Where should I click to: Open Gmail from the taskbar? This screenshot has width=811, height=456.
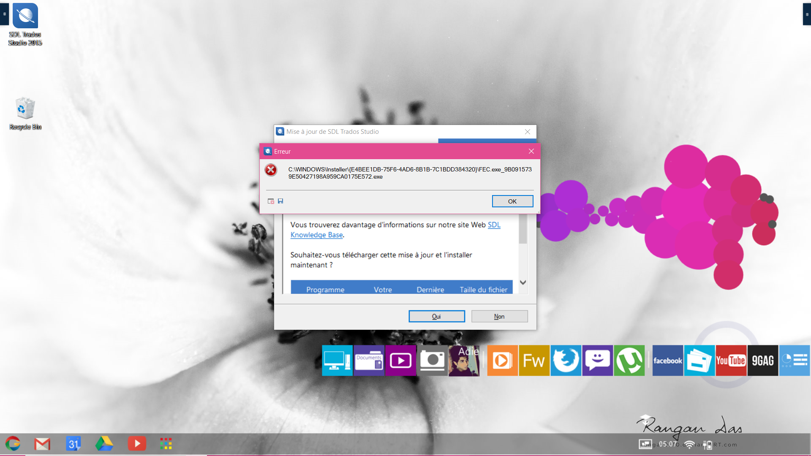(42, 444)
